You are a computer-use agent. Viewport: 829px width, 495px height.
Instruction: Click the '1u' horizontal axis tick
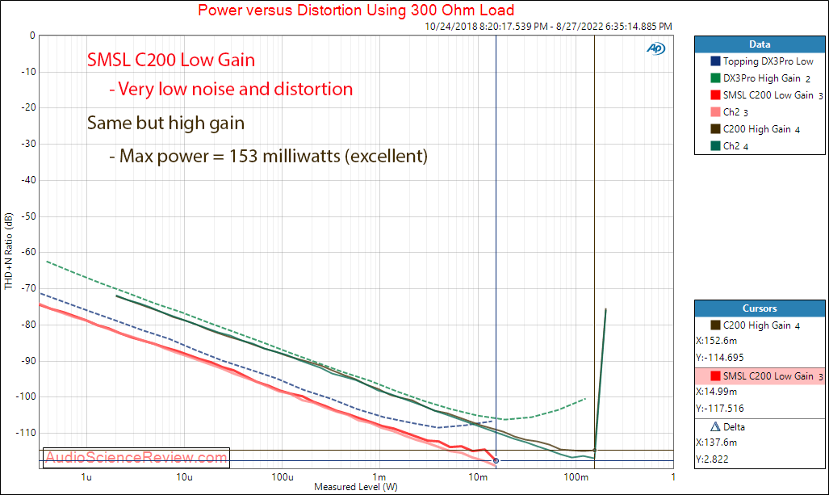tap(86, 477)
